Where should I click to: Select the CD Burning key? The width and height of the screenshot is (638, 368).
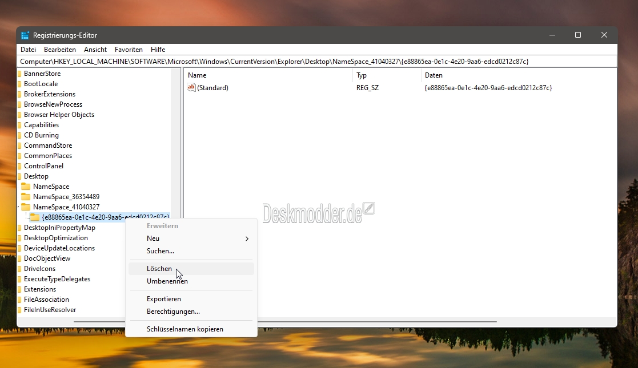[x=41, y=135]
